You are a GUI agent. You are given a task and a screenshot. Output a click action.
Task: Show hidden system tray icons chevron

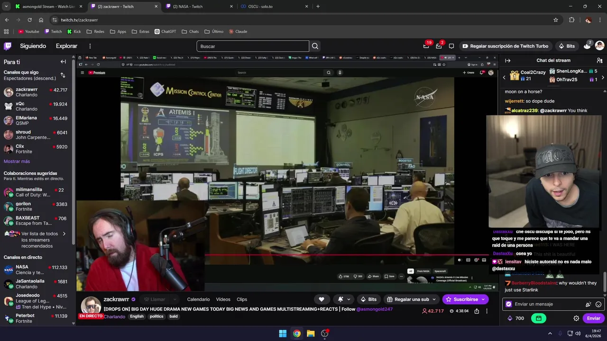point(550,333)
